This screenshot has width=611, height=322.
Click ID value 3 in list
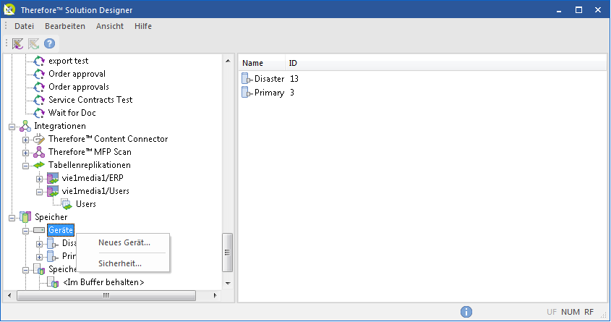point(292,93)
